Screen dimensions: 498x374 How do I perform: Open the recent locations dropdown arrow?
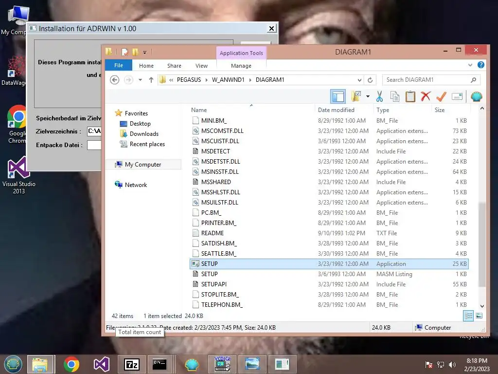[x=140, y=80]
